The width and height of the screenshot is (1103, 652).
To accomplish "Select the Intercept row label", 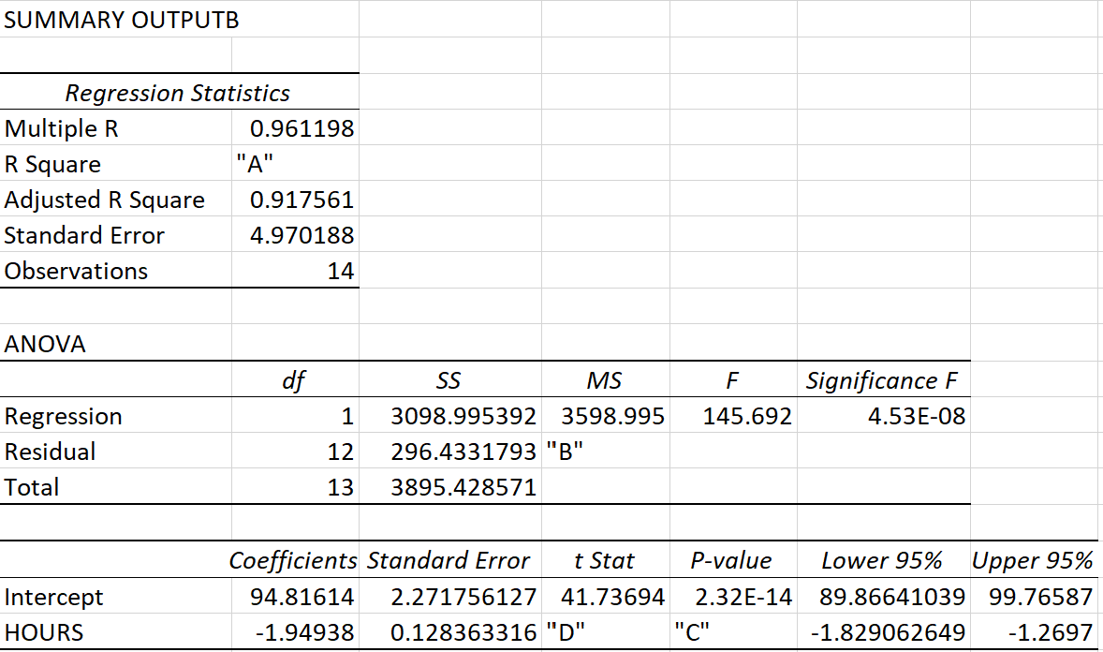I will pos(53,597).
